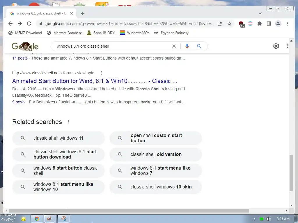Click the address bar URL
298x223 pixels.
coord(130,24)
